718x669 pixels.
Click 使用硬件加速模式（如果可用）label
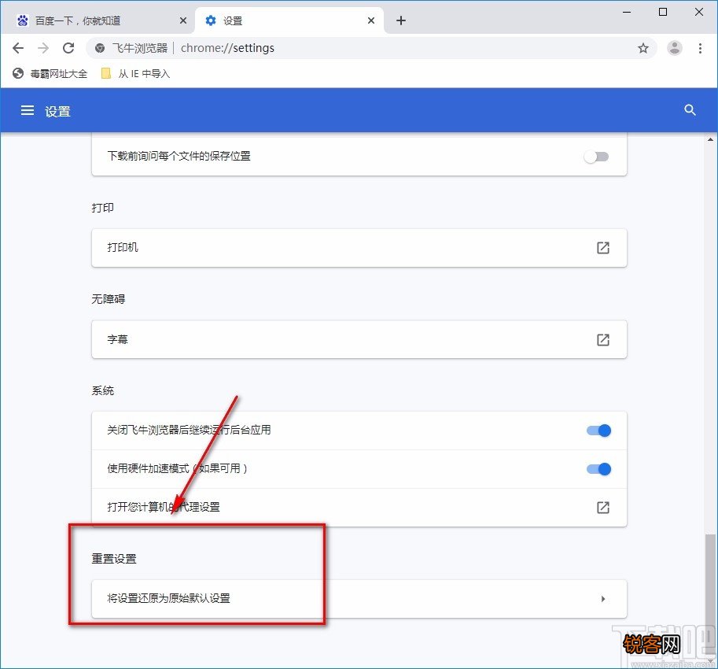(177, 469)
